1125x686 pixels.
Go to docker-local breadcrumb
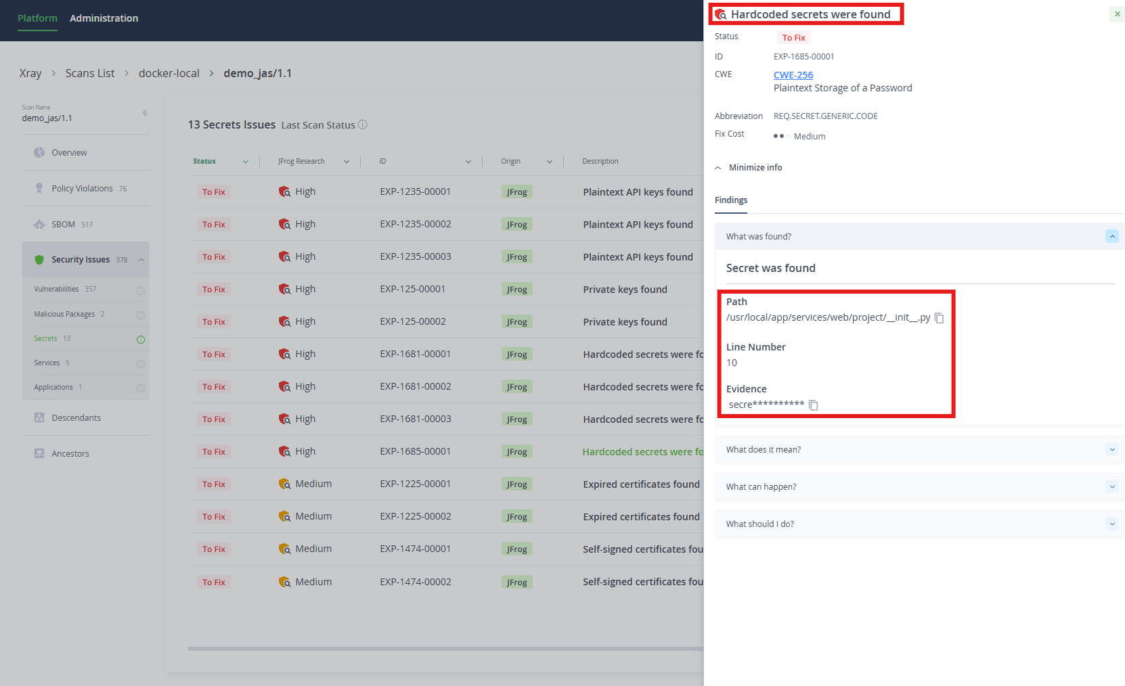(x=169, y=73)
